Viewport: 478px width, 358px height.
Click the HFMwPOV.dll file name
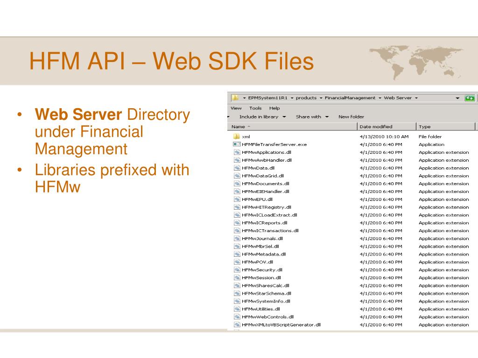click(257, 262)
